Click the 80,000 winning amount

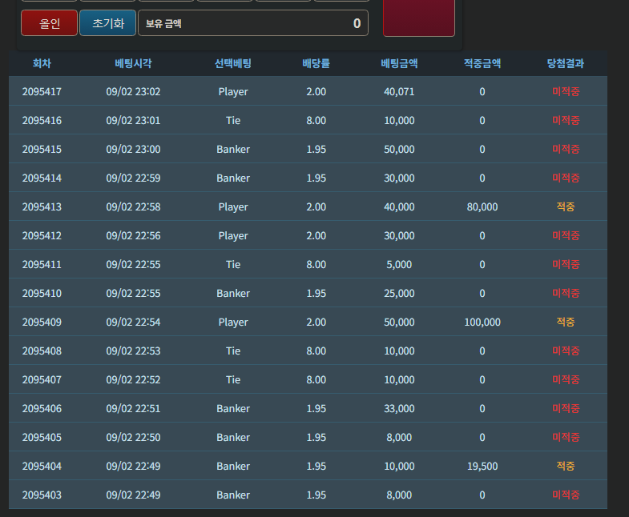click(x=482, y=207)
